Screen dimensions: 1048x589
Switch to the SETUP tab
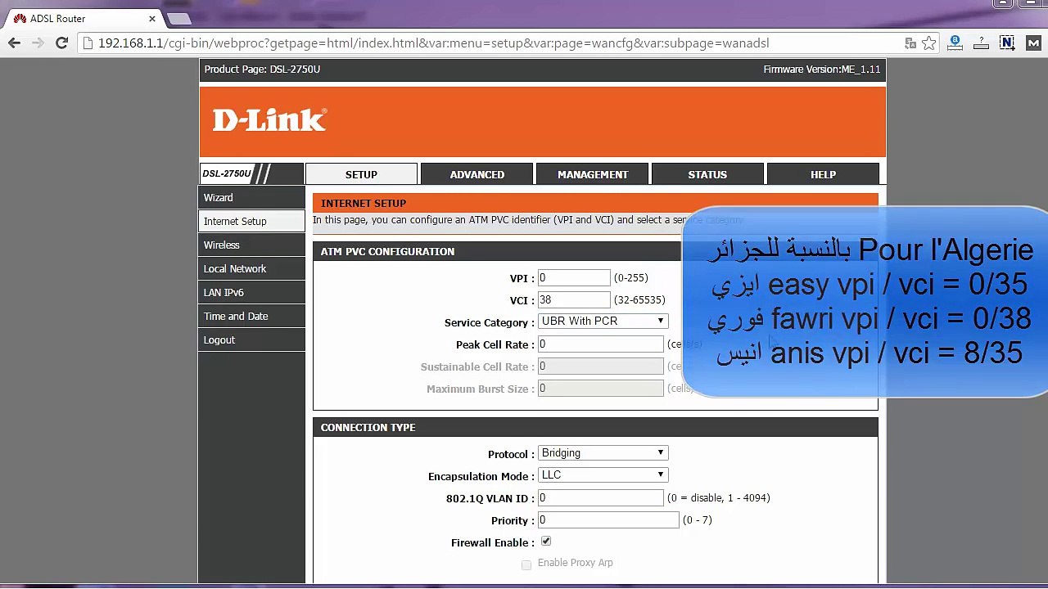click(x=361, y=174)
